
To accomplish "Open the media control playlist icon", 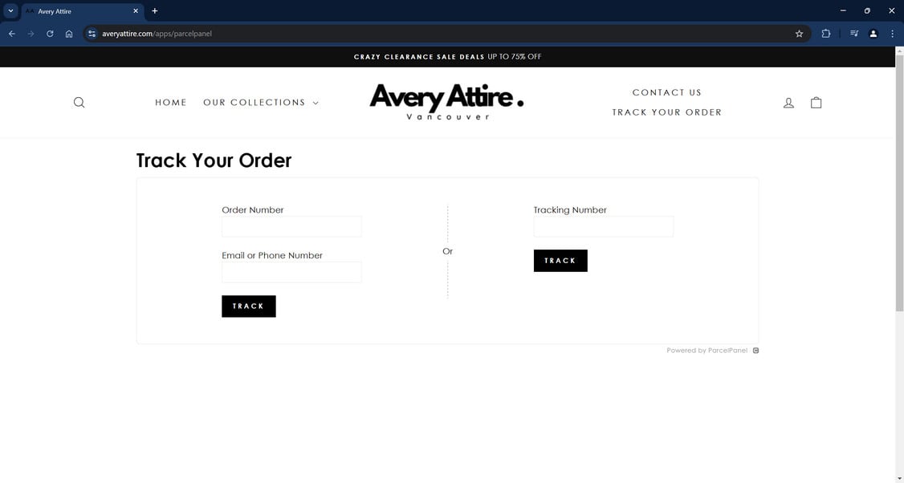I will click(854, 34).
